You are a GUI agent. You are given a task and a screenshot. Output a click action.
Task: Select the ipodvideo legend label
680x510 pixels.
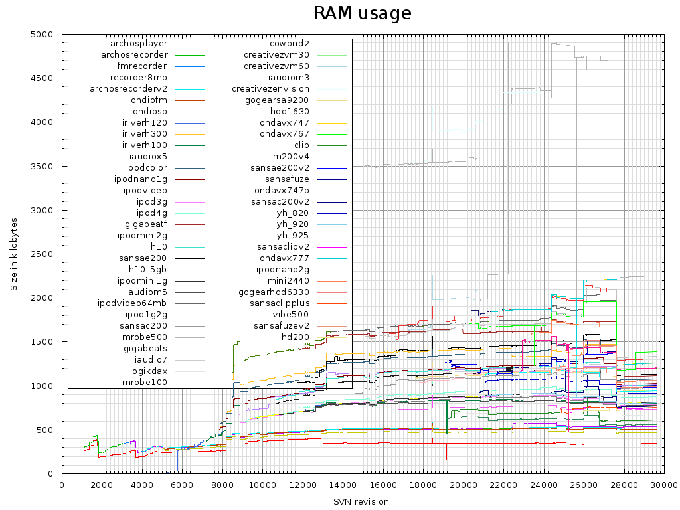point(145,190)
